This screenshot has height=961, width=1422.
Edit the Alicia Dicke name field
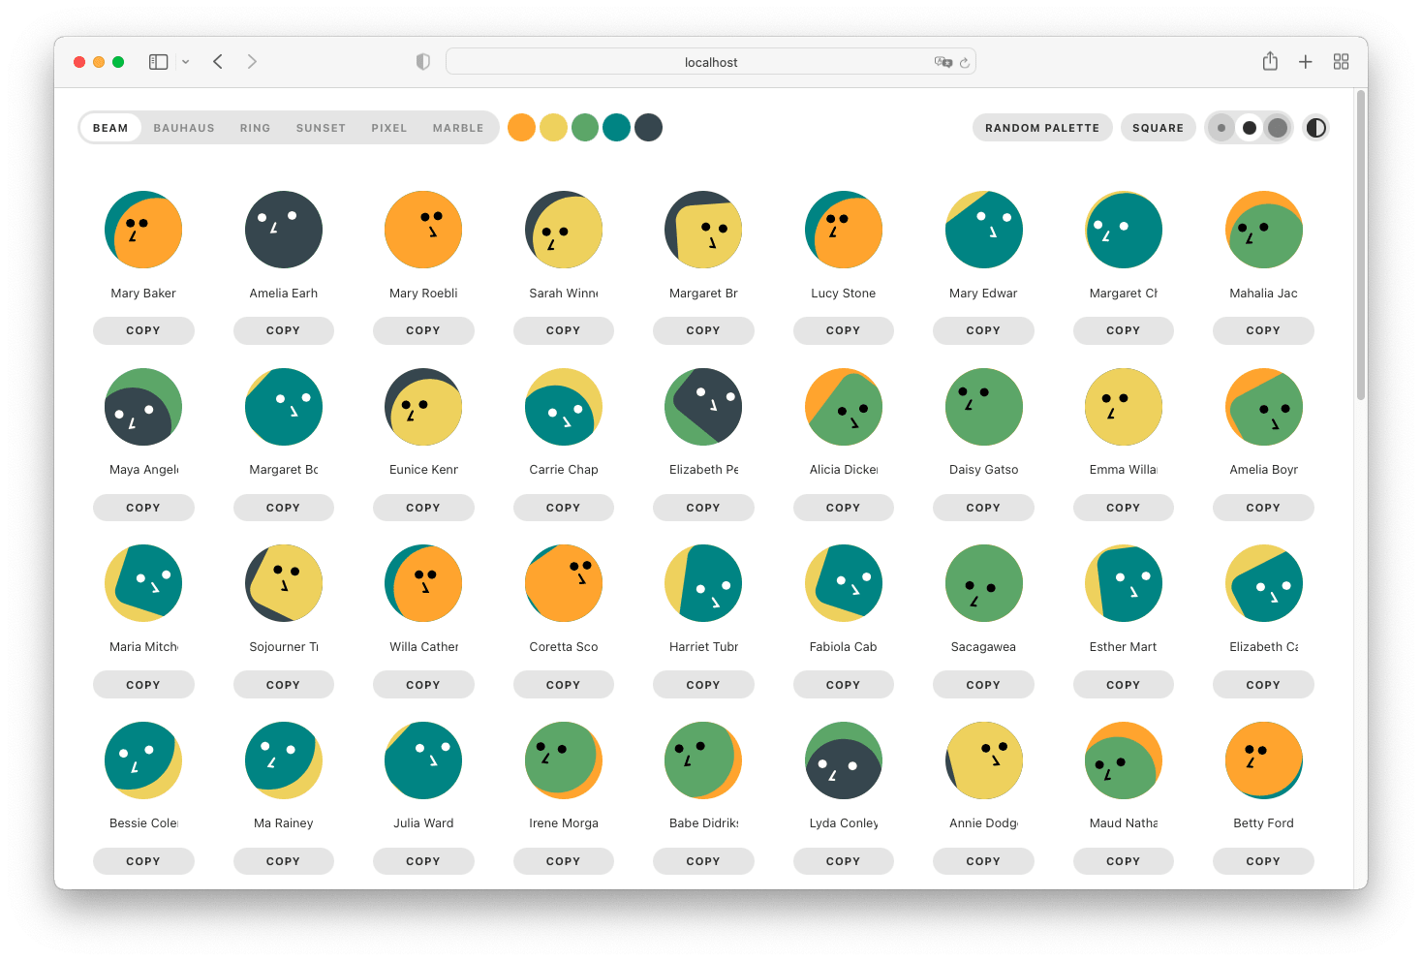844,470
